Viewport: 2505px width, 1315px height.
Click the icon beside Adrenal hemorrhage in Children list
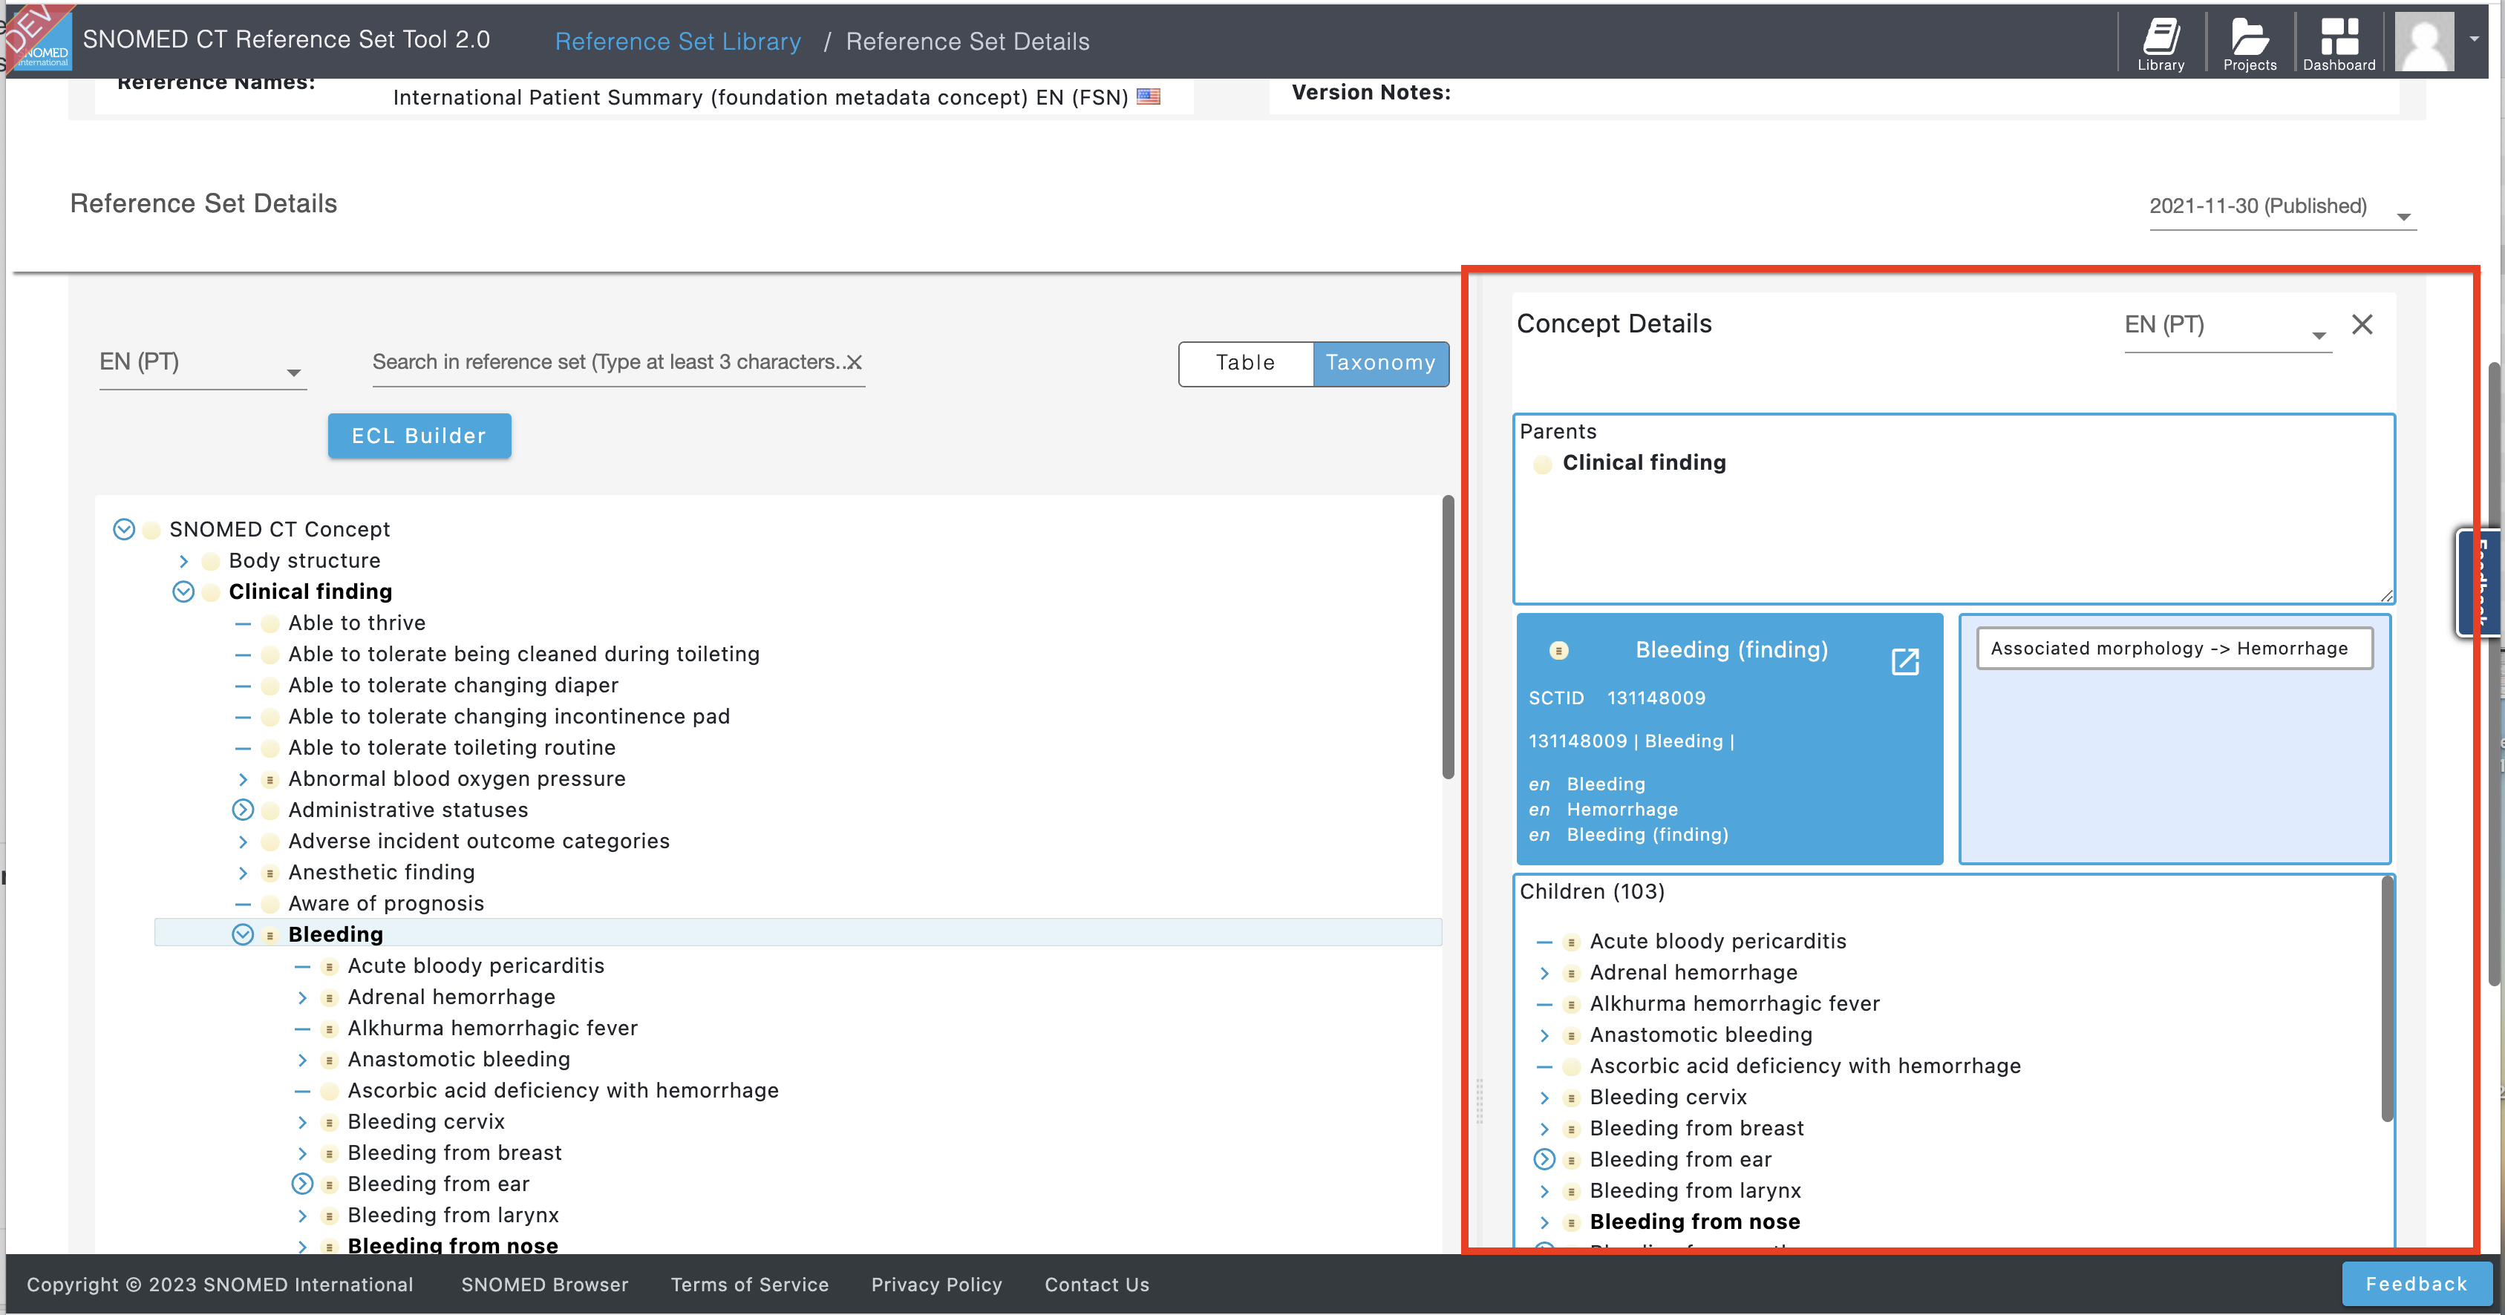pos(1570,973)
